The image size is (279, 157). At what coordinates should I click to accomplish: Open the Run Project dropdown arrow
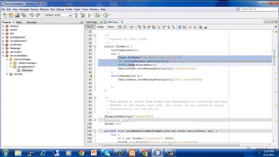pos(93,15)
